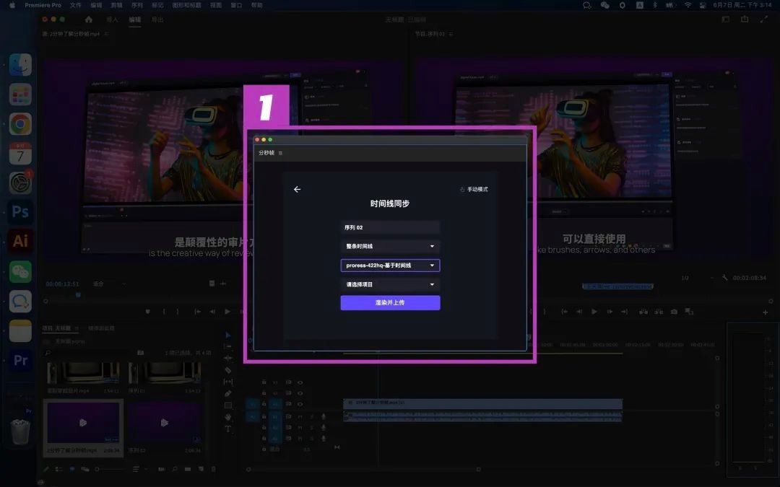Toggle the eye visibility on the top video track

[x=300, y=382]
